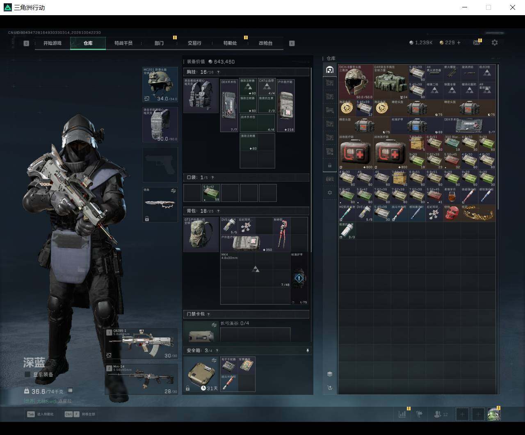Screen dimensions: 525x435
Task: Click the swap arrows on the 门禁卡包 pouch
Action: (x=214, y=325)
